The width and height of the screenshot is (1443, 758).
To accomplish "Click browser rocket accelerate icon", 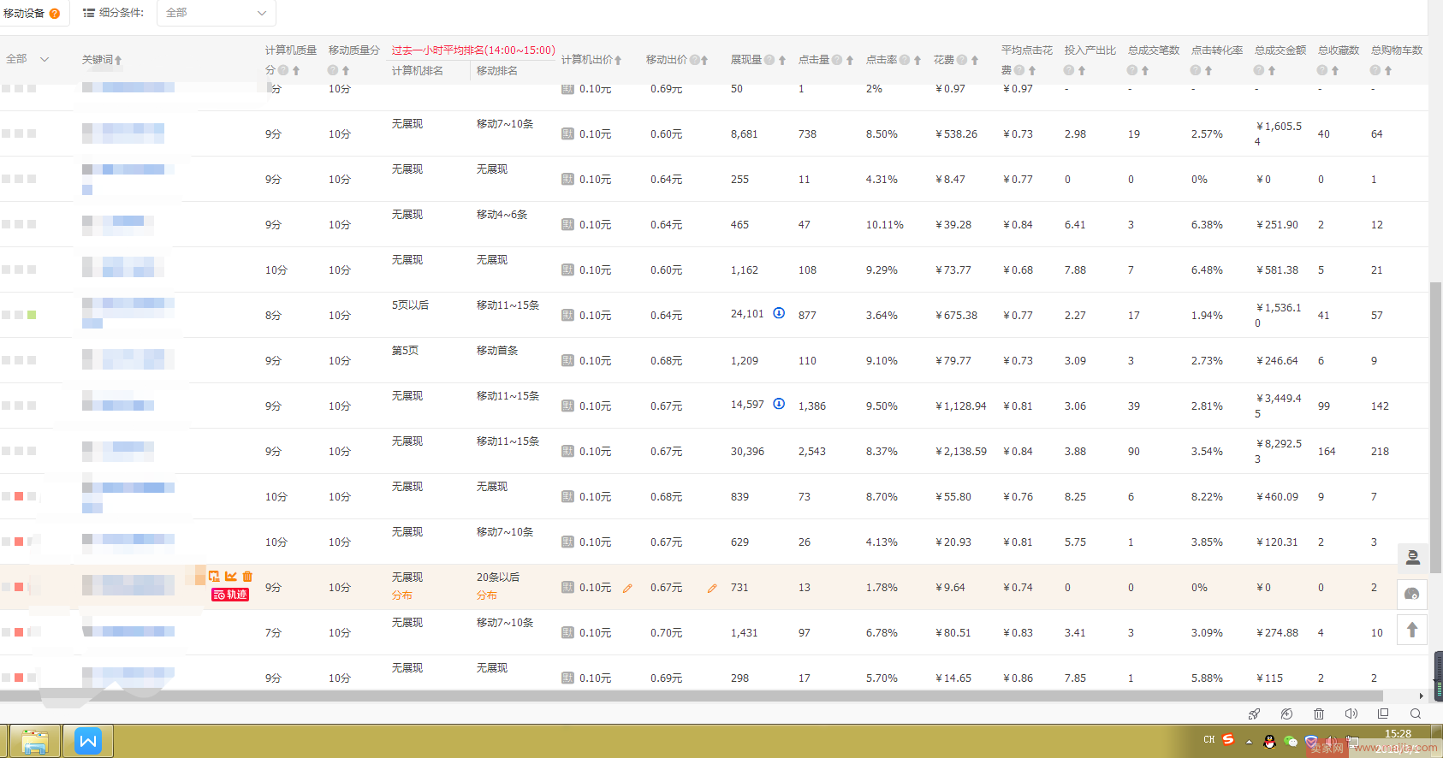I will (1254, 714).
